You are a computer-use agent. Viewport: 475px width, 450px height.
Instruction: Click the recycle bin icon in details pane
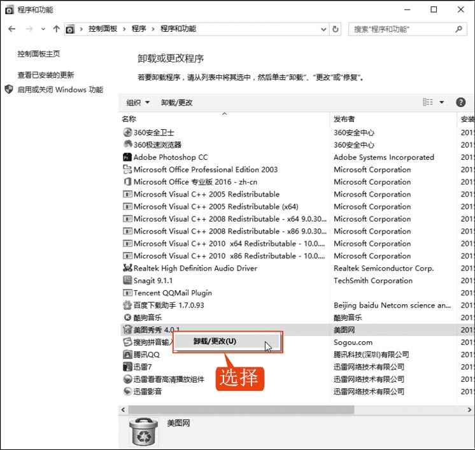tap(143, 432)
